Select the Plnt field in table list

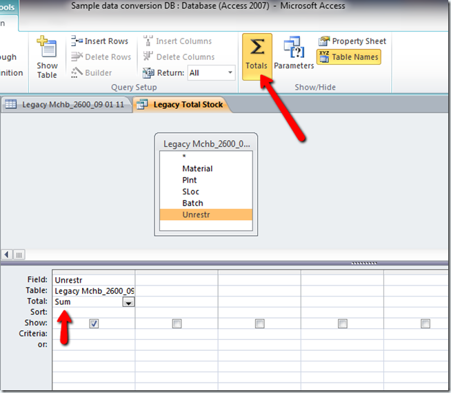click(x=206, y=180)
